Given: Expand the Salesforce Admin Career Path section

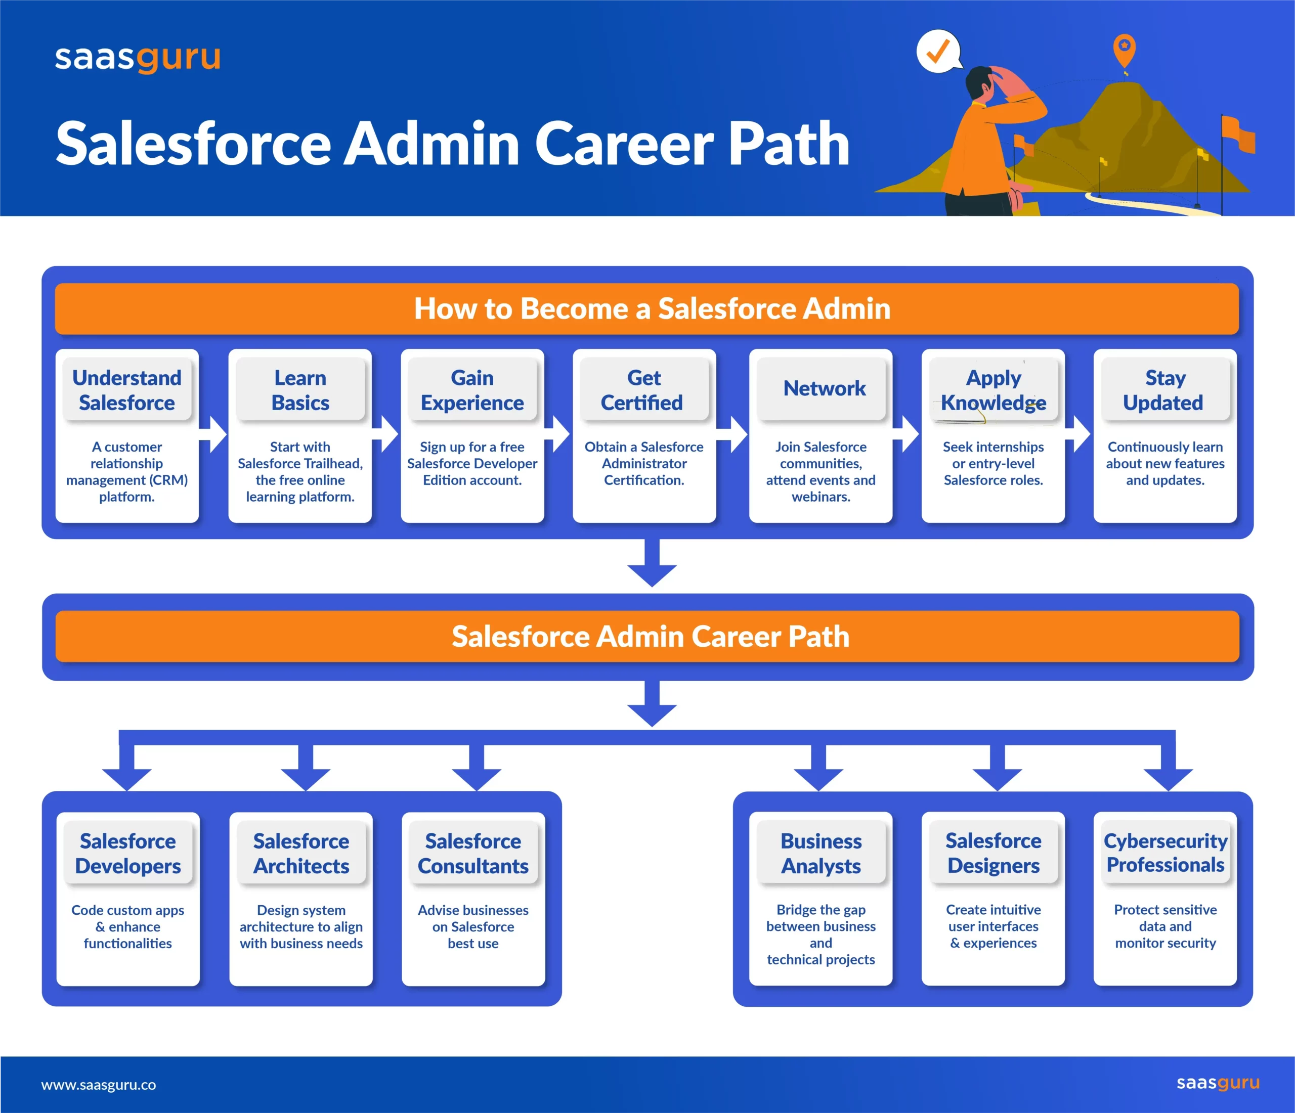Looking at the screenshot, I should tap(647, 636).
